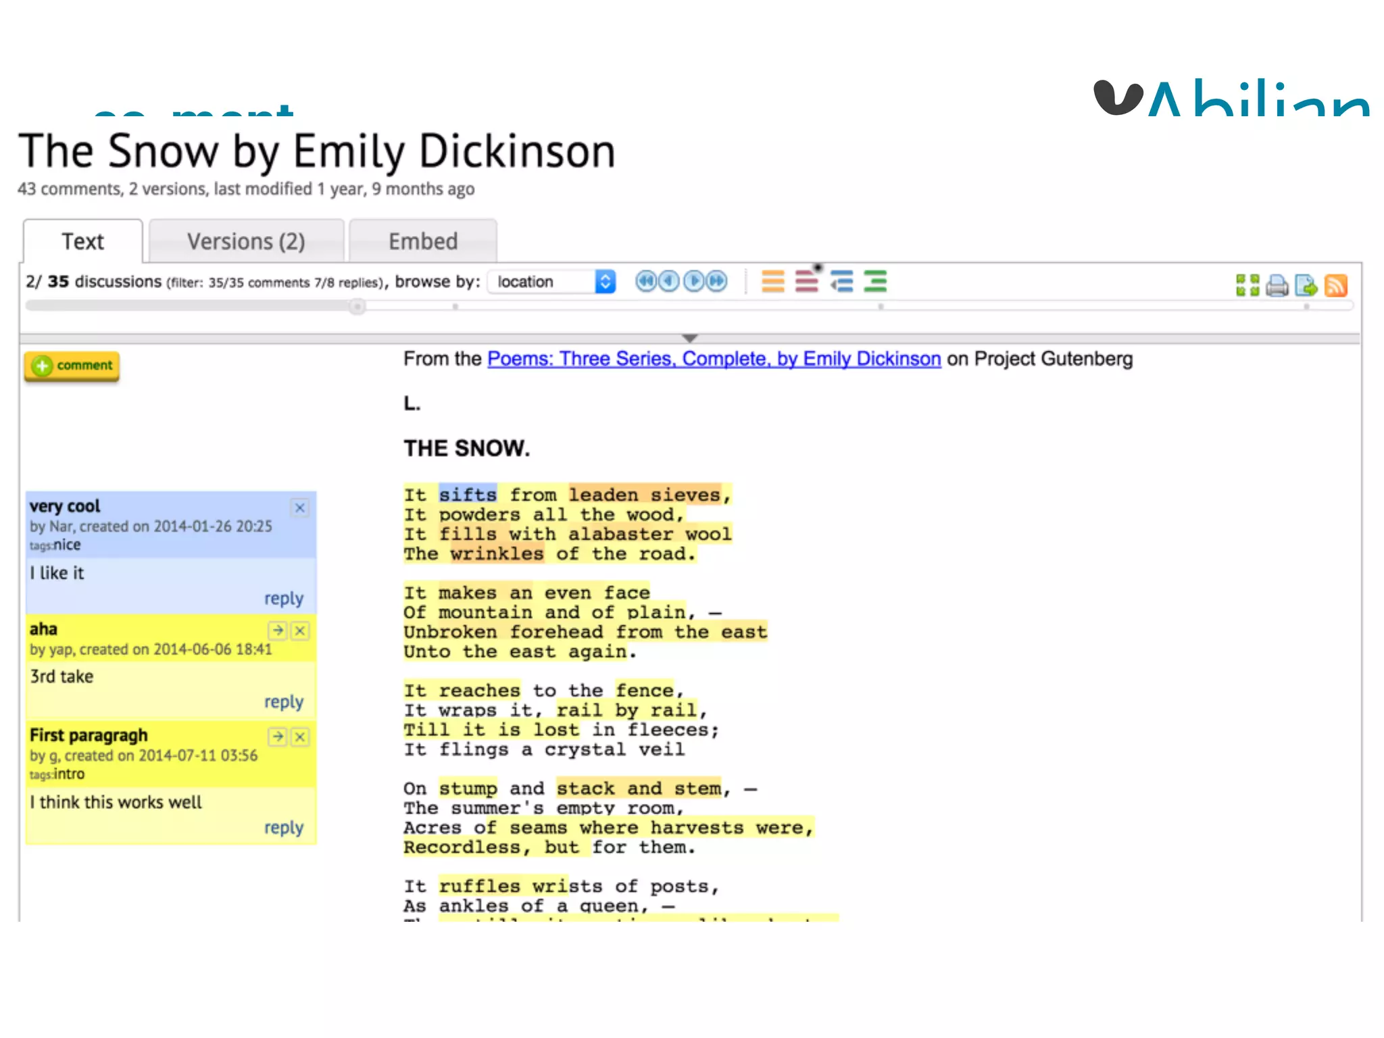Jump to the first discussion

point(646,281)
